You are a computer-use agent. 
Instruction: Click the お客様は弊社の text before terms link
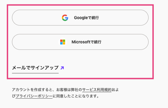(x=69, y=90)
